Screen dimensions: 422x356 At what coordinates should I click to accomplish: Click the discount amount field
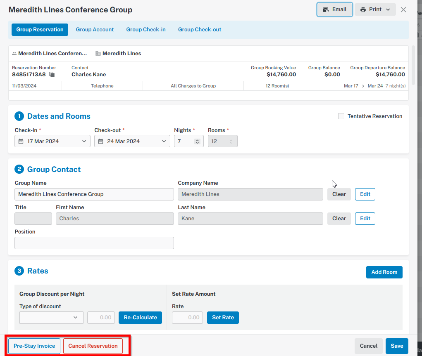click(101, 318)
